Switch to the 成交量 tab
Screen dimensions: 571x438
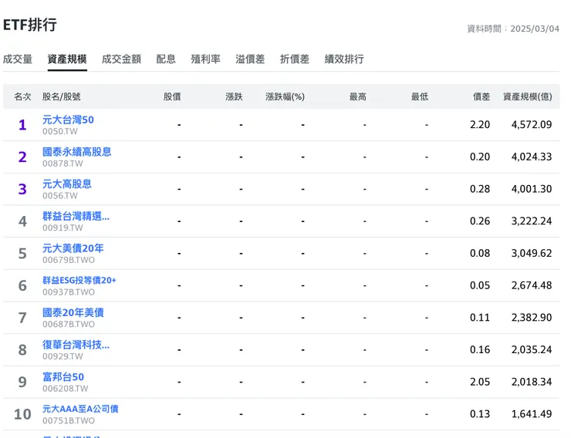pyautogui.click(x=18, y=59)
